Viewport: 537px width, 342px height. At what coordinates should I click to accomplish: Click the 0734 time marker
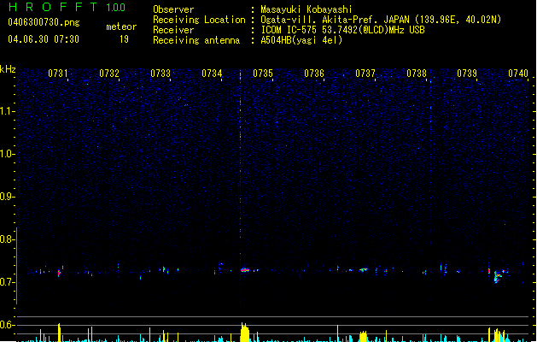coord(212,74)
